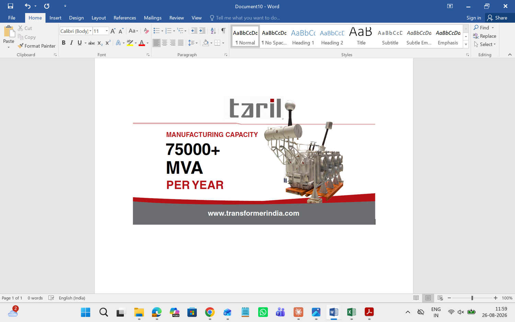
Task: Decrease the paragraph indent
Action: (x=194, y=31)
